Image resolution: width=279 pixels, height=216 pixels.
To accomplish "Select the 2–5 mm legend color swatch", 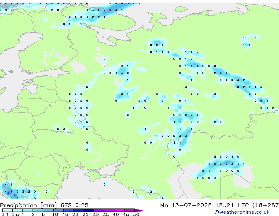I will tap(38, 210).
